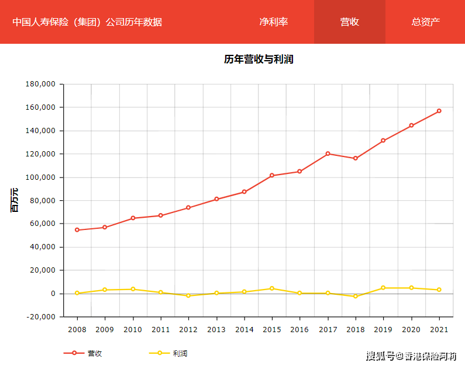Viewport: 465px width, 366px height.
Task: Click the 2009 profit data point
Action: tap(105, 290)
